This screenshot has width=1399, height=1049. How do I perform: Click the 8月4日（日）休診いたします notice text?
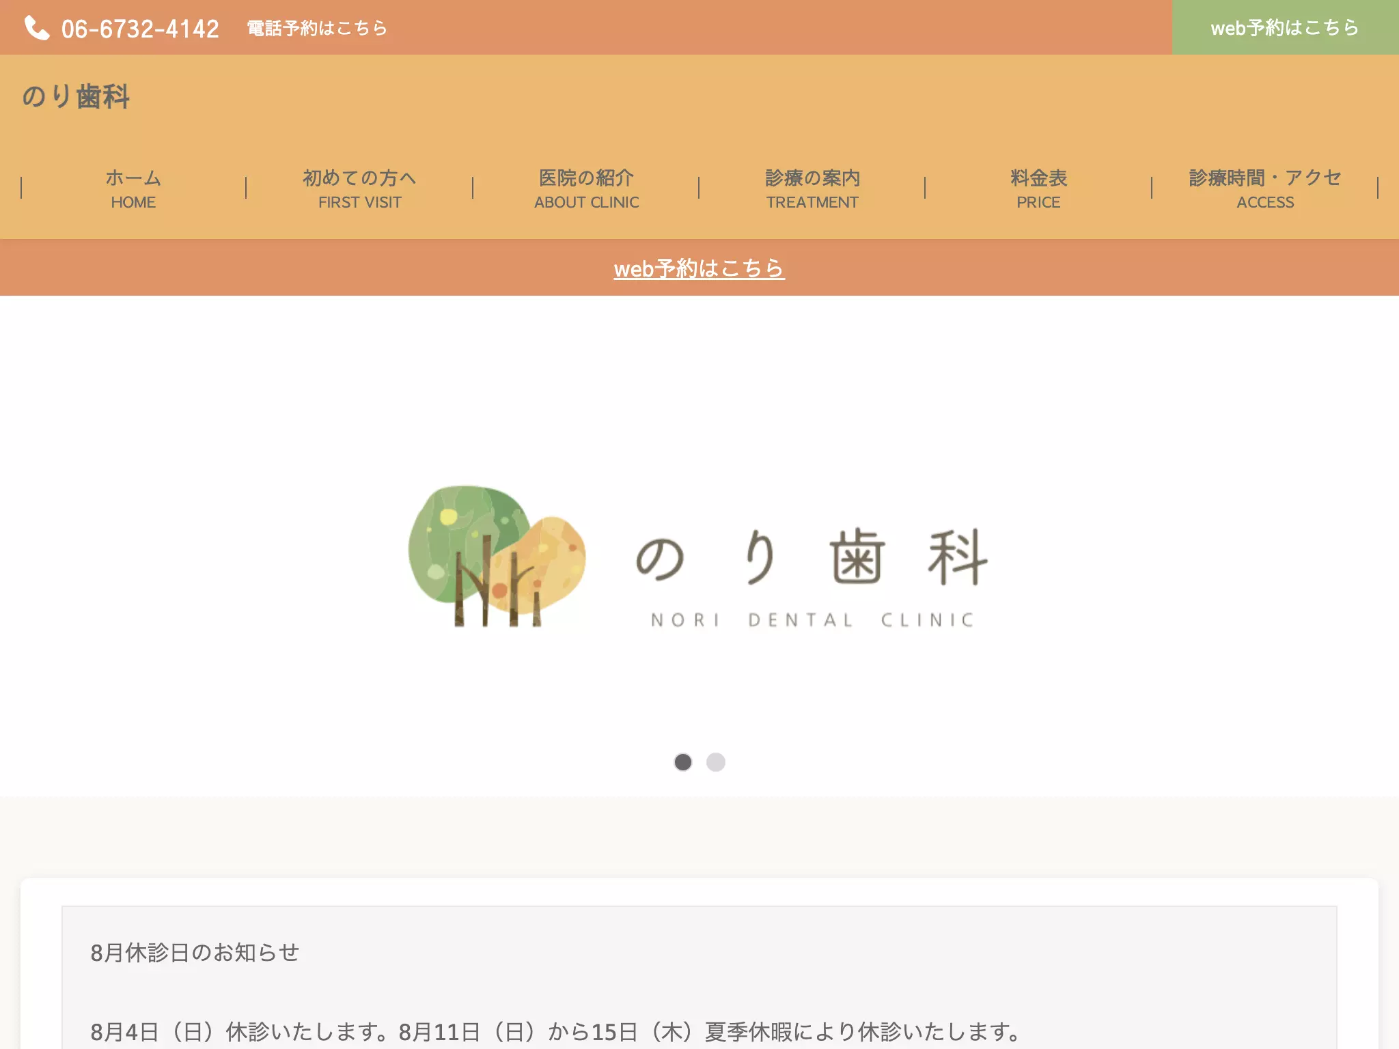(555, 1031)
